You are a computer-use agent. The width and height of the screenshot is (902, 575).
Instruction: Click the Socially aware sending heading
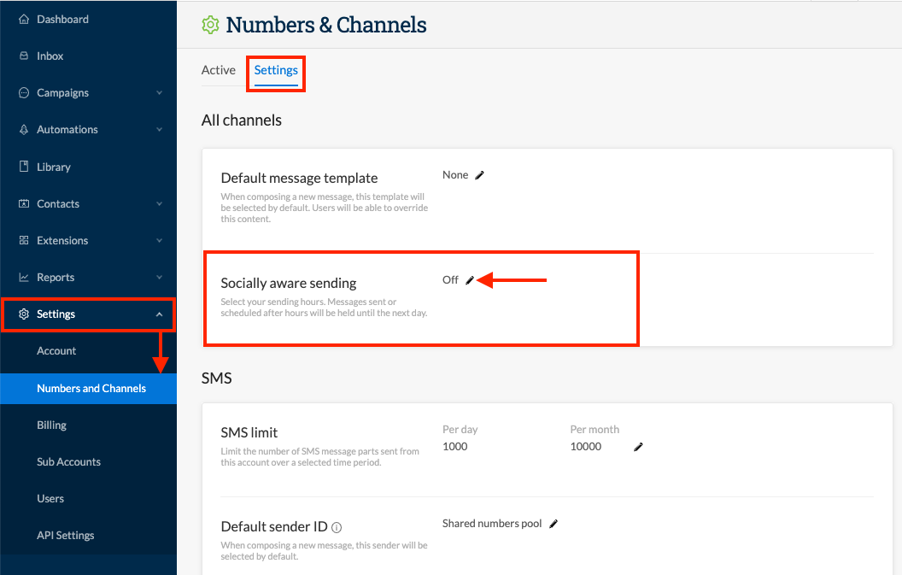coord(289,283)
